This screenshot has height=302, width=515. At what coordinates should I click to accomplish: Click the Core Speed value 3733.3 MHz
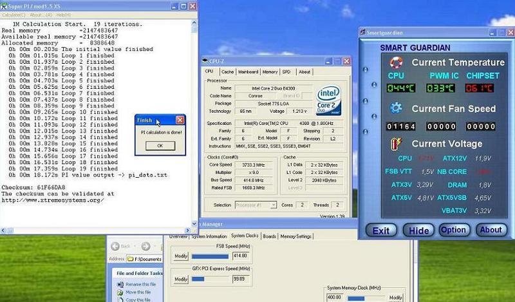tap(254, 165)
